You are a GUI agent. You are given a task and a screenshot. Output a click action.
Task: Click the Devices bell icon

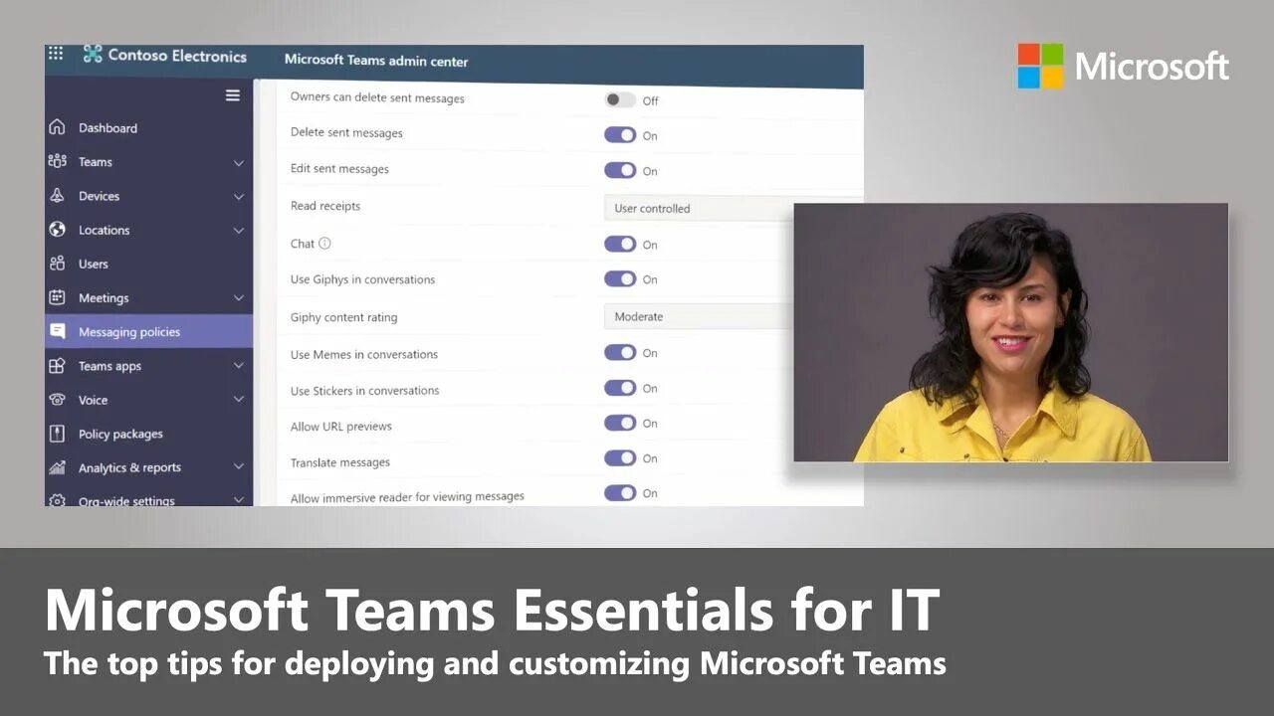[x=57, y=196]
